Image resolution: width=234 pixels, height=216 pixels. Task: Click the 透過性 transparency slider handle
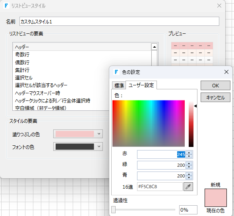(113, 210)
